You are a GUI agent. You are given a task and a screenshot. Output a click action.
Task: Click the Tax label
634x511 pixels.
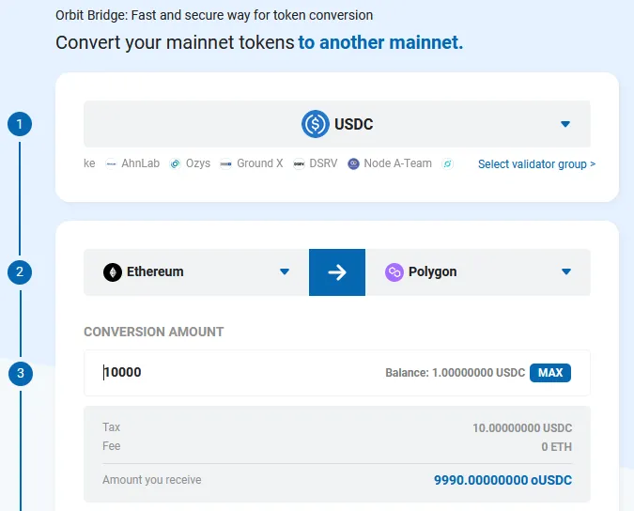tap(111, 427)
